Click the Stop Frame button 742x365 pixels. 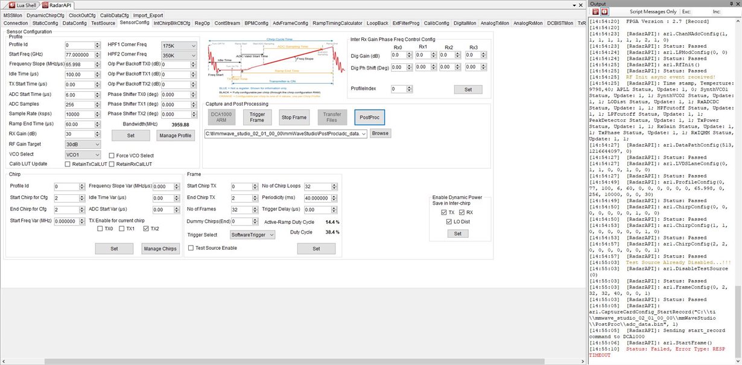click(x=294, y=117)
